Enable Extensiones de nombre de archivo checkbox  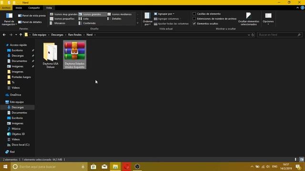(x=194, y=19)
